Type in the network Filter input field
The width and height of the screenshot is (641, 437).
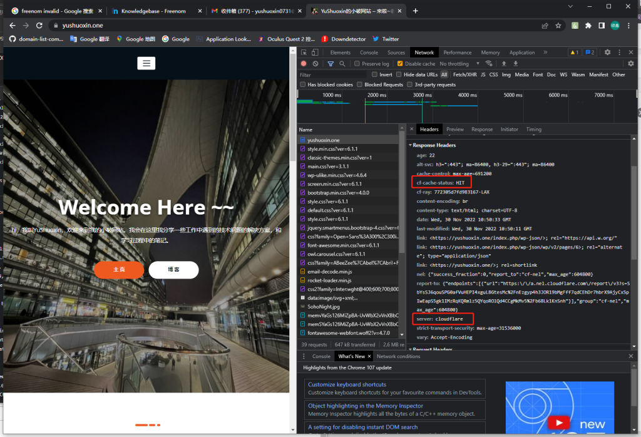(x=332, y=75)
